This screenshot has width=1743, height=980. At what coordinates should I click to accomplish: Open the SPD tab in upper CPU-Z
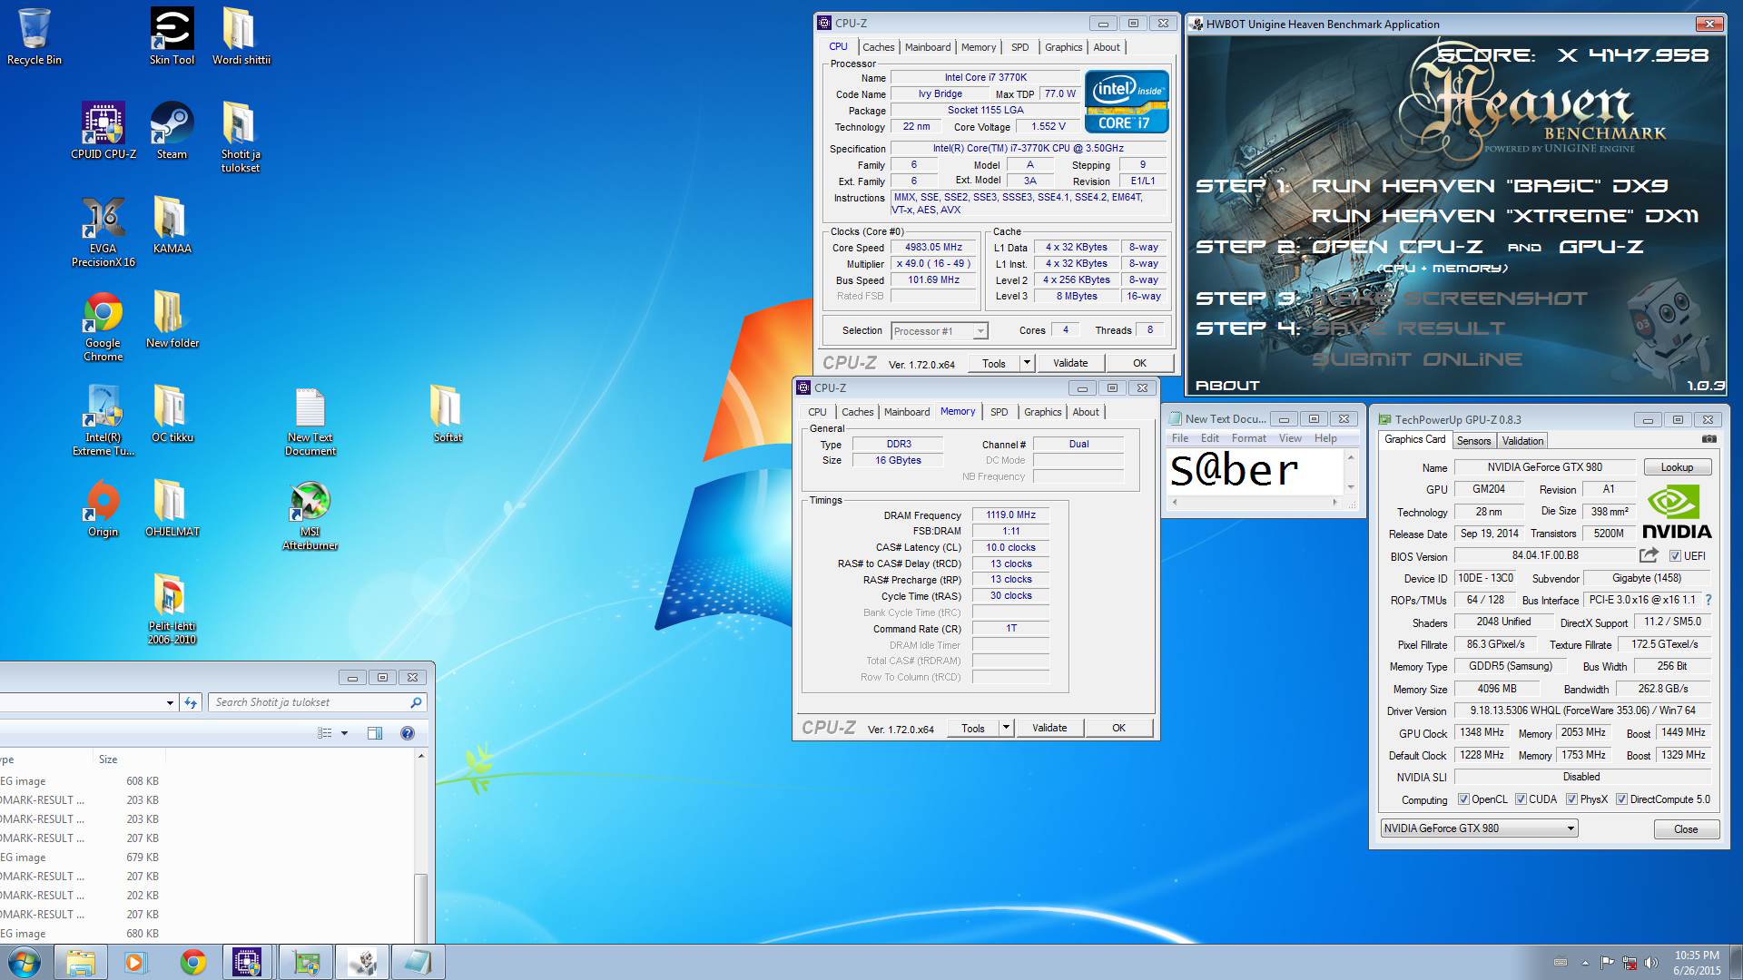point(1020,47)
